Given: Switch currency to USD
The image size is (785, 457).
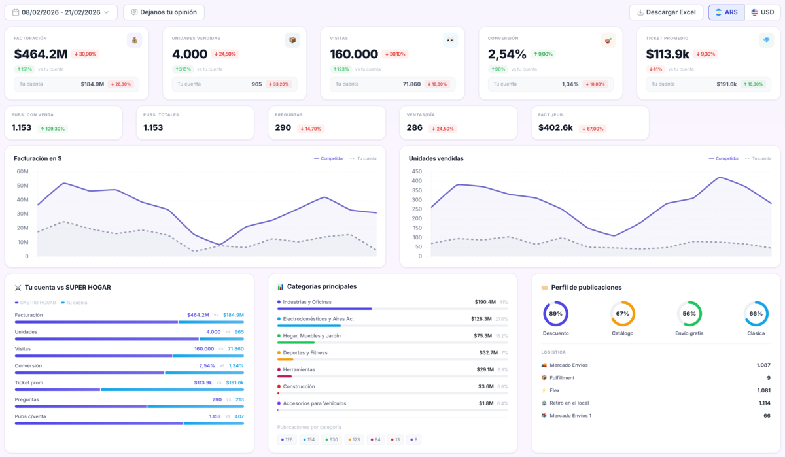Looking at the screenshot, I should point(762,12).
